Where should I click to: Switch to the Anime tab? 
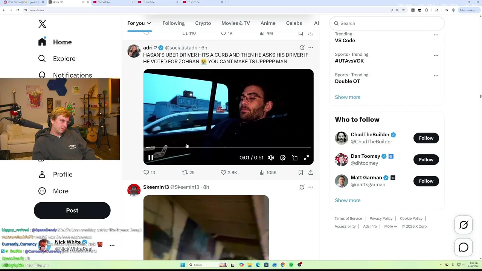coord(268,23)
